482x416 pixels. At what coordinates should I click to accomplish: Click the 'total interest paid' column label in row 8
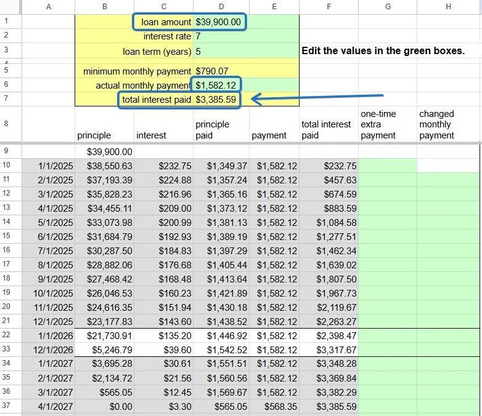tap(326, 130)
